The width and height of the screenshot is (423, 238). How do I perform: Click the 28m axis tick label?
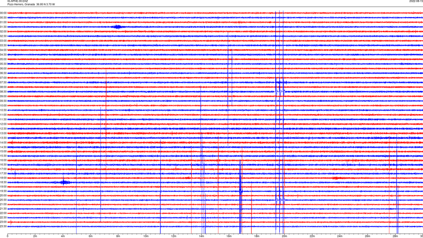[x=395, y=236]
